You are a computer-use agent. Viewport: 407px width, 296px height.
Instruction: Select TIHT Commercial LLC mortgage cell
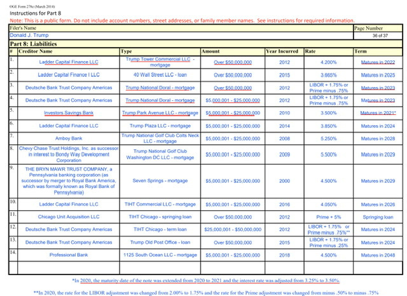pos(160,205)
